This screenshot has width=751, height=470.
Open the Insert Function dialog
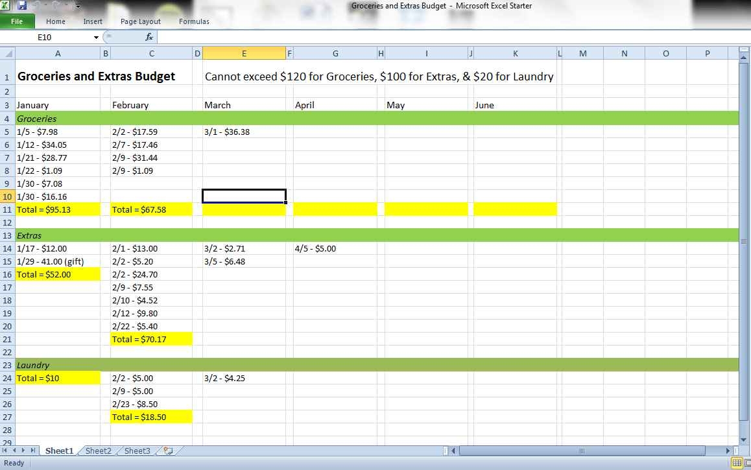point(149,37)
